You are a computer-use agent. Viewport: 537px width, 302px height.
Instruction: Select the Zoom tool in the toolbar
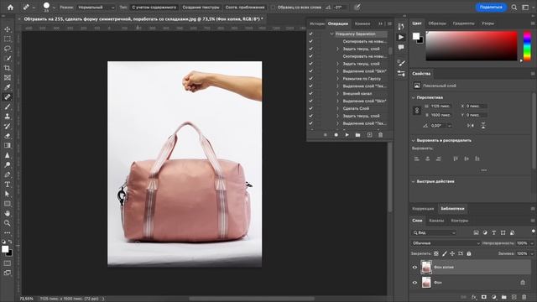[8, 223]
